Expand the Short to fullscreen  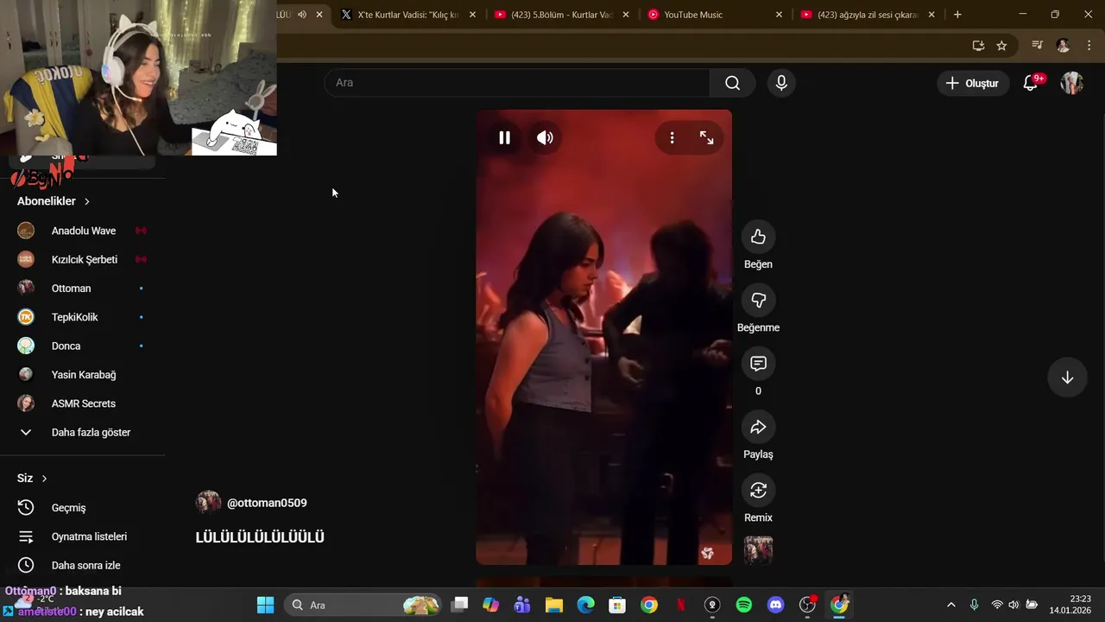(x=706, y=137)
